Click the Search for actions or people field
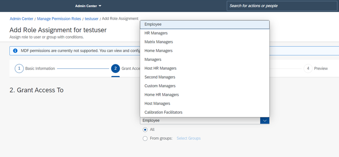Viewport: 339px width, 157px height. coord(282,6)
